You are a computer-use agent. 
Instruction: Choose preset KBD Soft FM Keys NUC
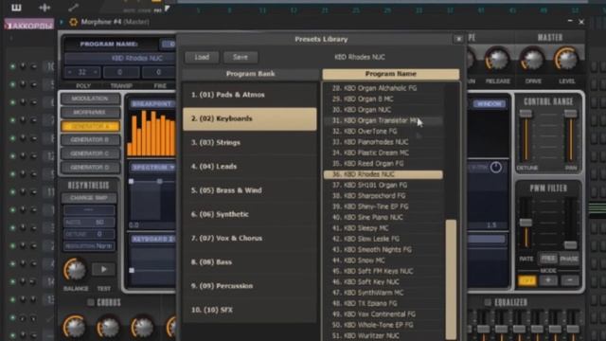383,272
